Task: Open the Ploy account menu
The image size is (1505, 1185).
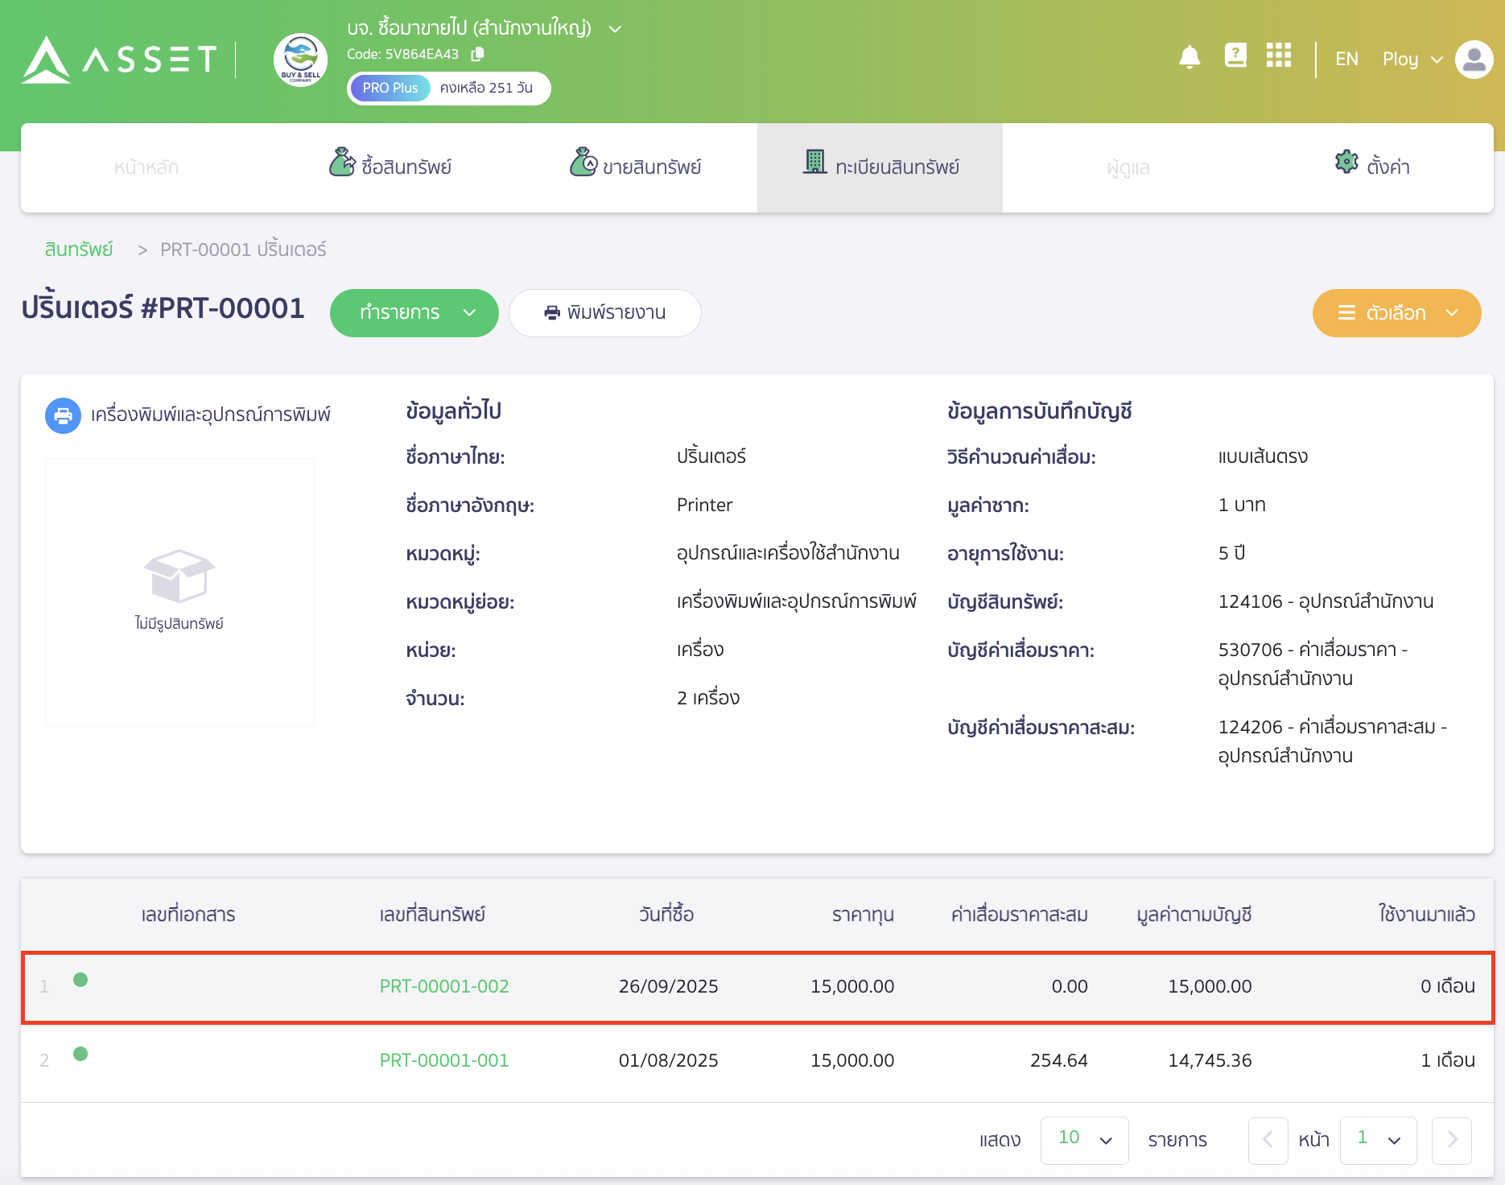Action: [x=1411, y=59]
